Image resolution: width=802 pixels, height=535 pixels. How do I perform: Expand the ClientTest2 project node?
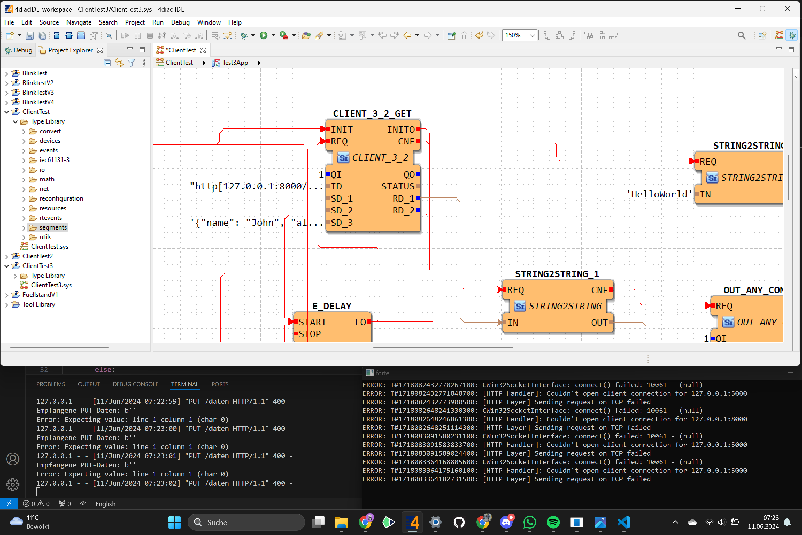pos(6,256)
